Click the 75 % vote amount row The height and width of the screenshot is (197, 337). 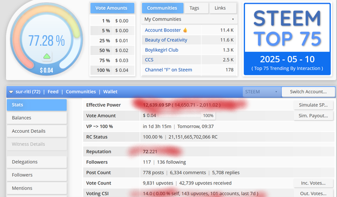[112, 61]
